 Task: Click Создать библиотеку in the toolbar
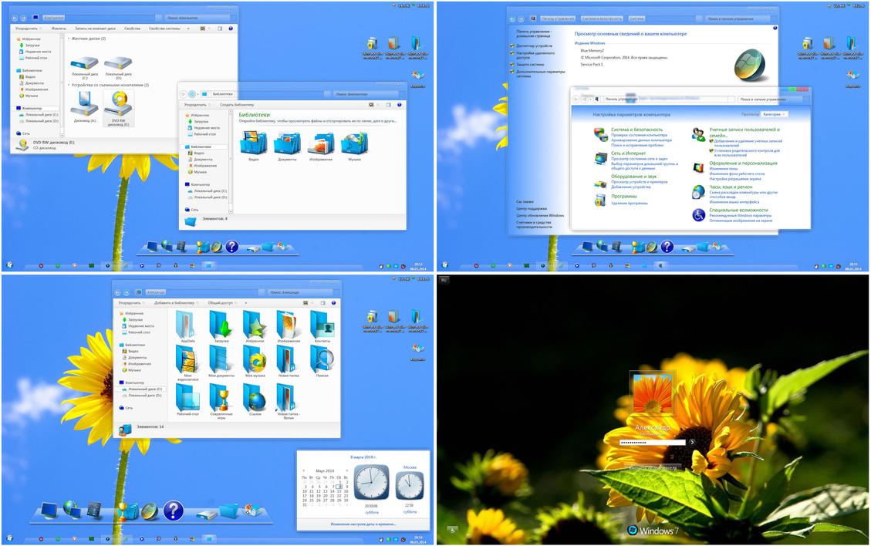click(x=237, y=104)
